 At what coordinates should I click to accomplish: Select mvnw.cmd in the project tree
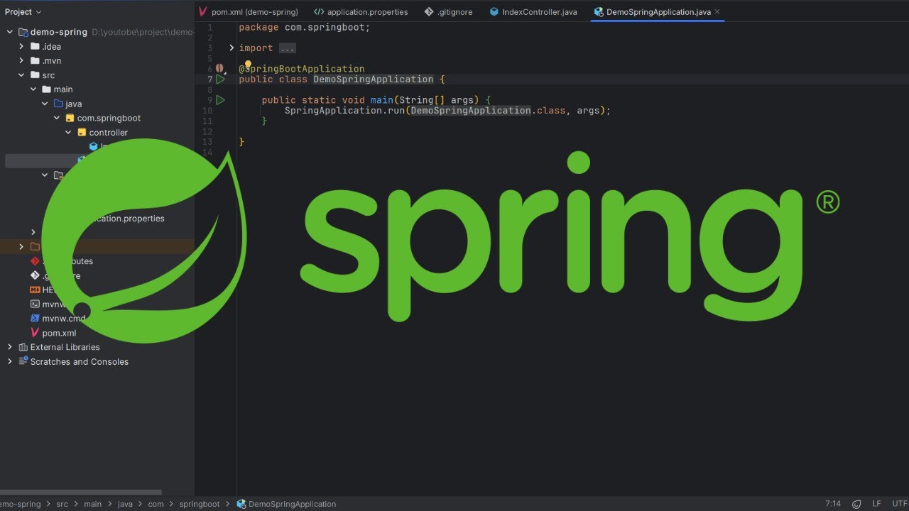click(64, 319)
